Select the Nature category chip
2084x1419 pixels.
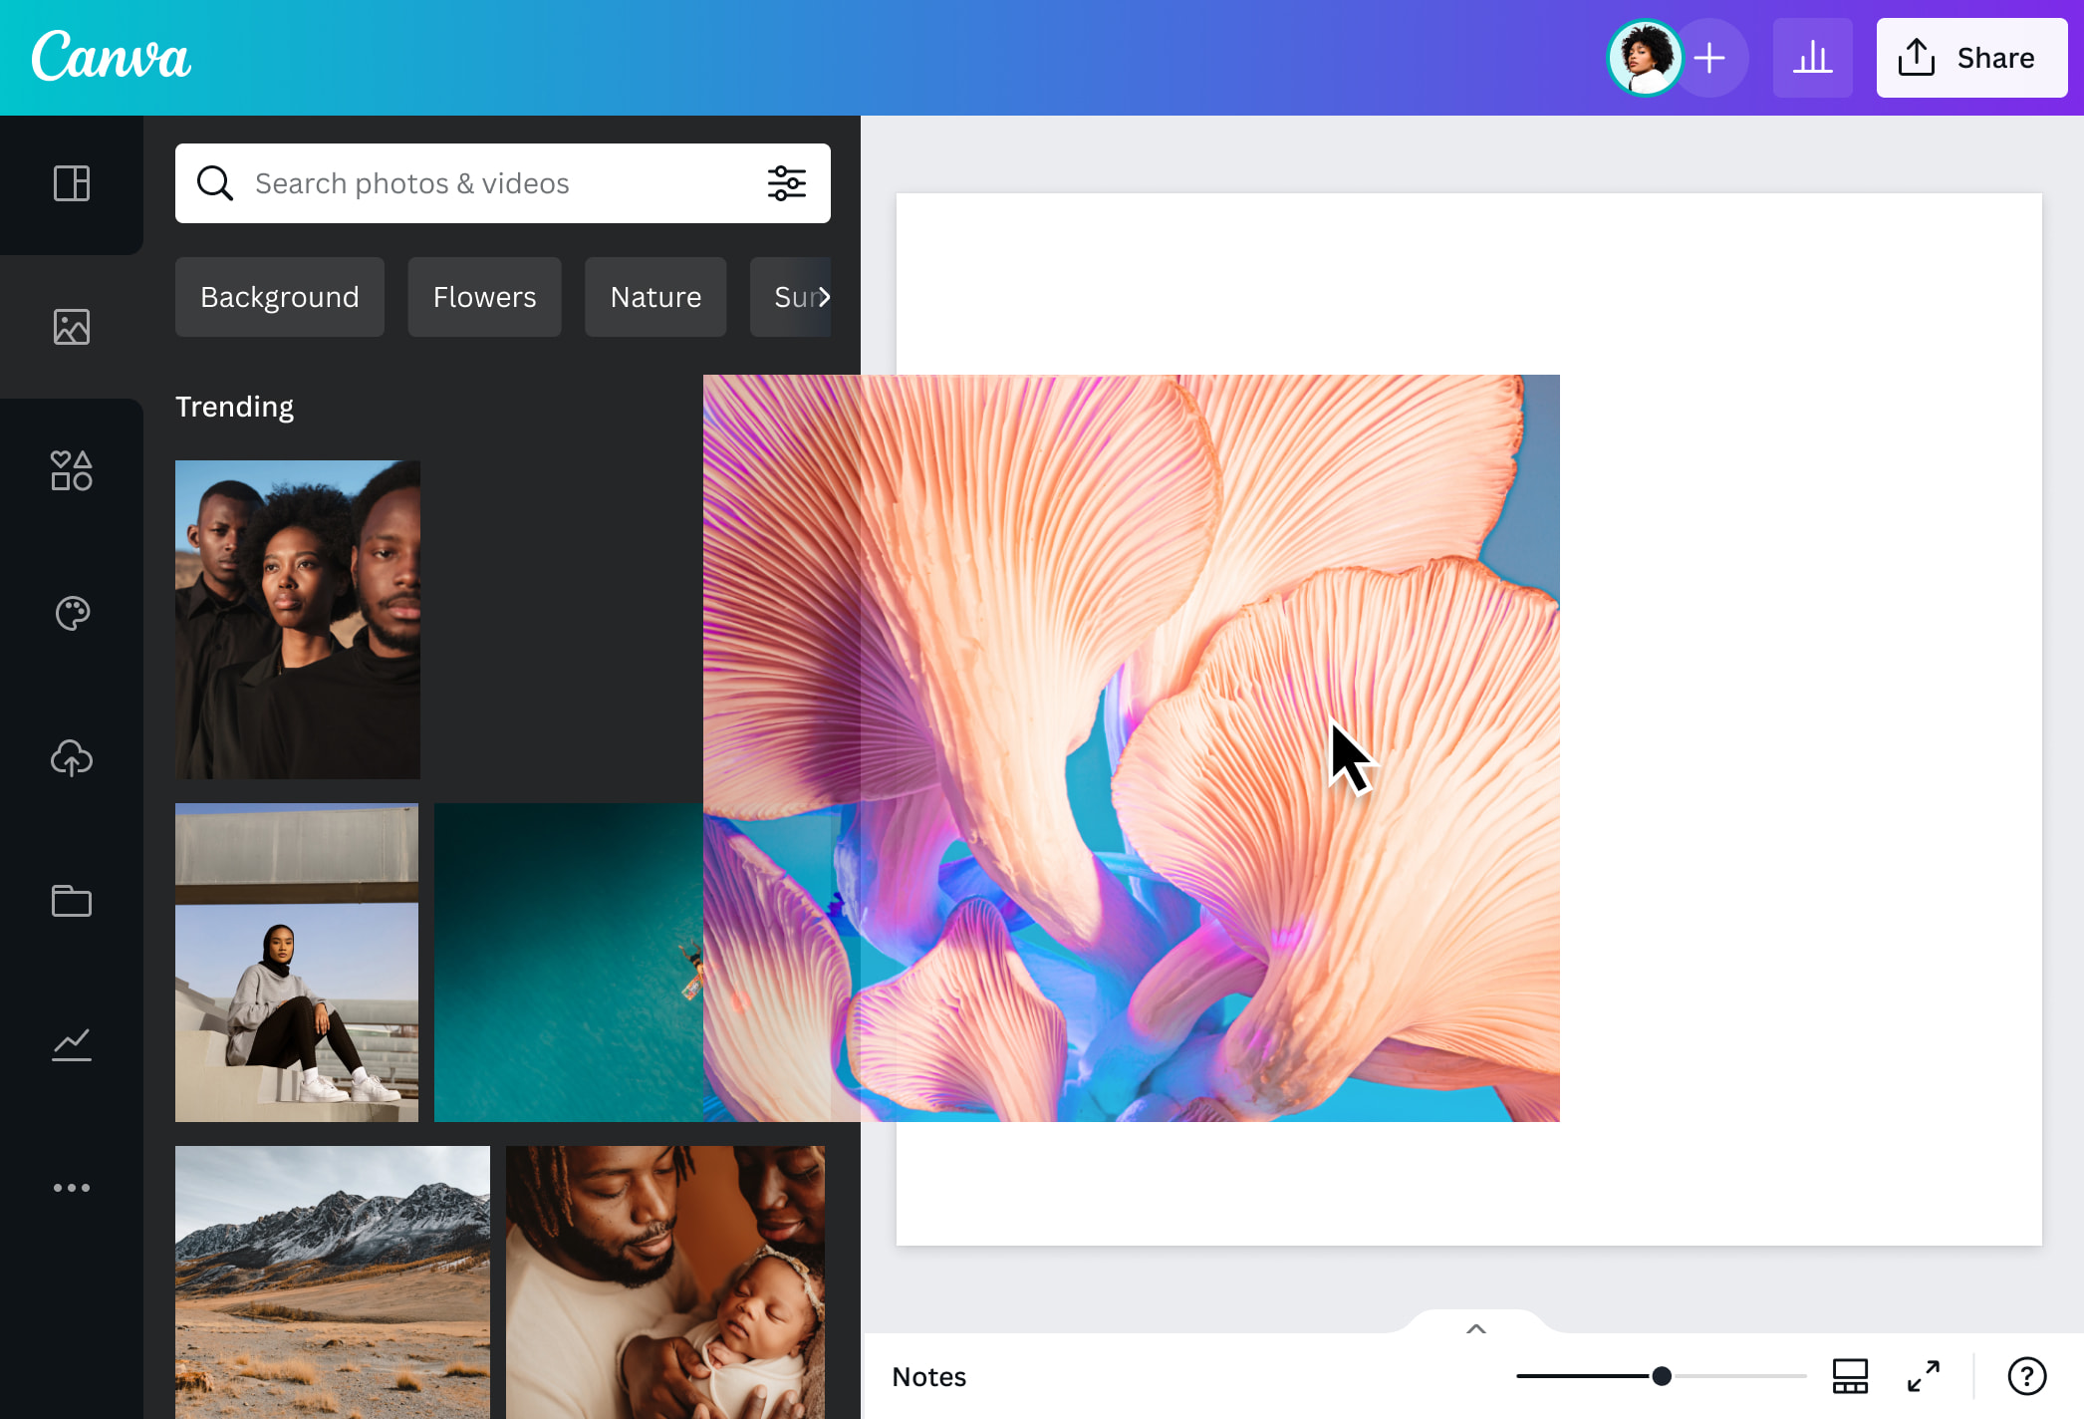pos(654,296)
